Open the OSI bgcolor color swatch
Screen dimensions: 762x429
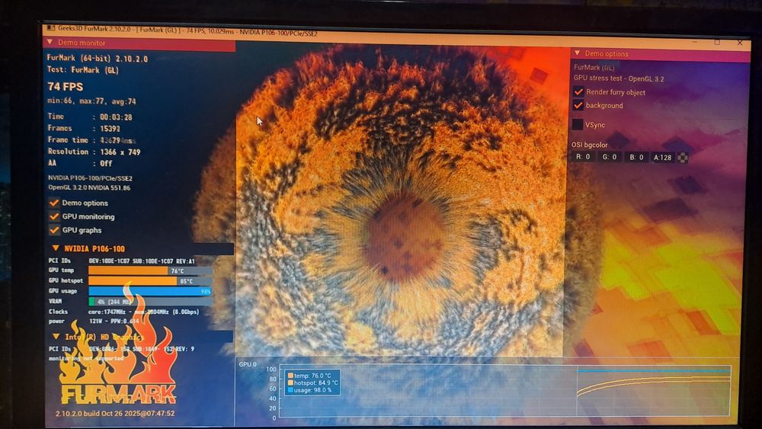pyautogui.click(x=682, y=158)
